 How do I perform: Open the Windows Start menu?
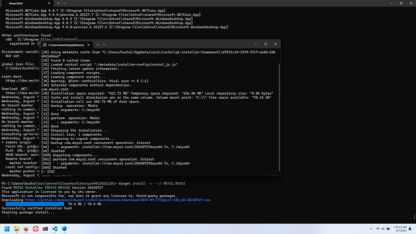click(7, 229)
